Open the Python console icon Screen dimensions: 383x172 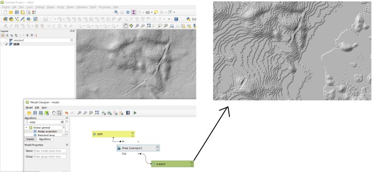click(x=188, y=19)
